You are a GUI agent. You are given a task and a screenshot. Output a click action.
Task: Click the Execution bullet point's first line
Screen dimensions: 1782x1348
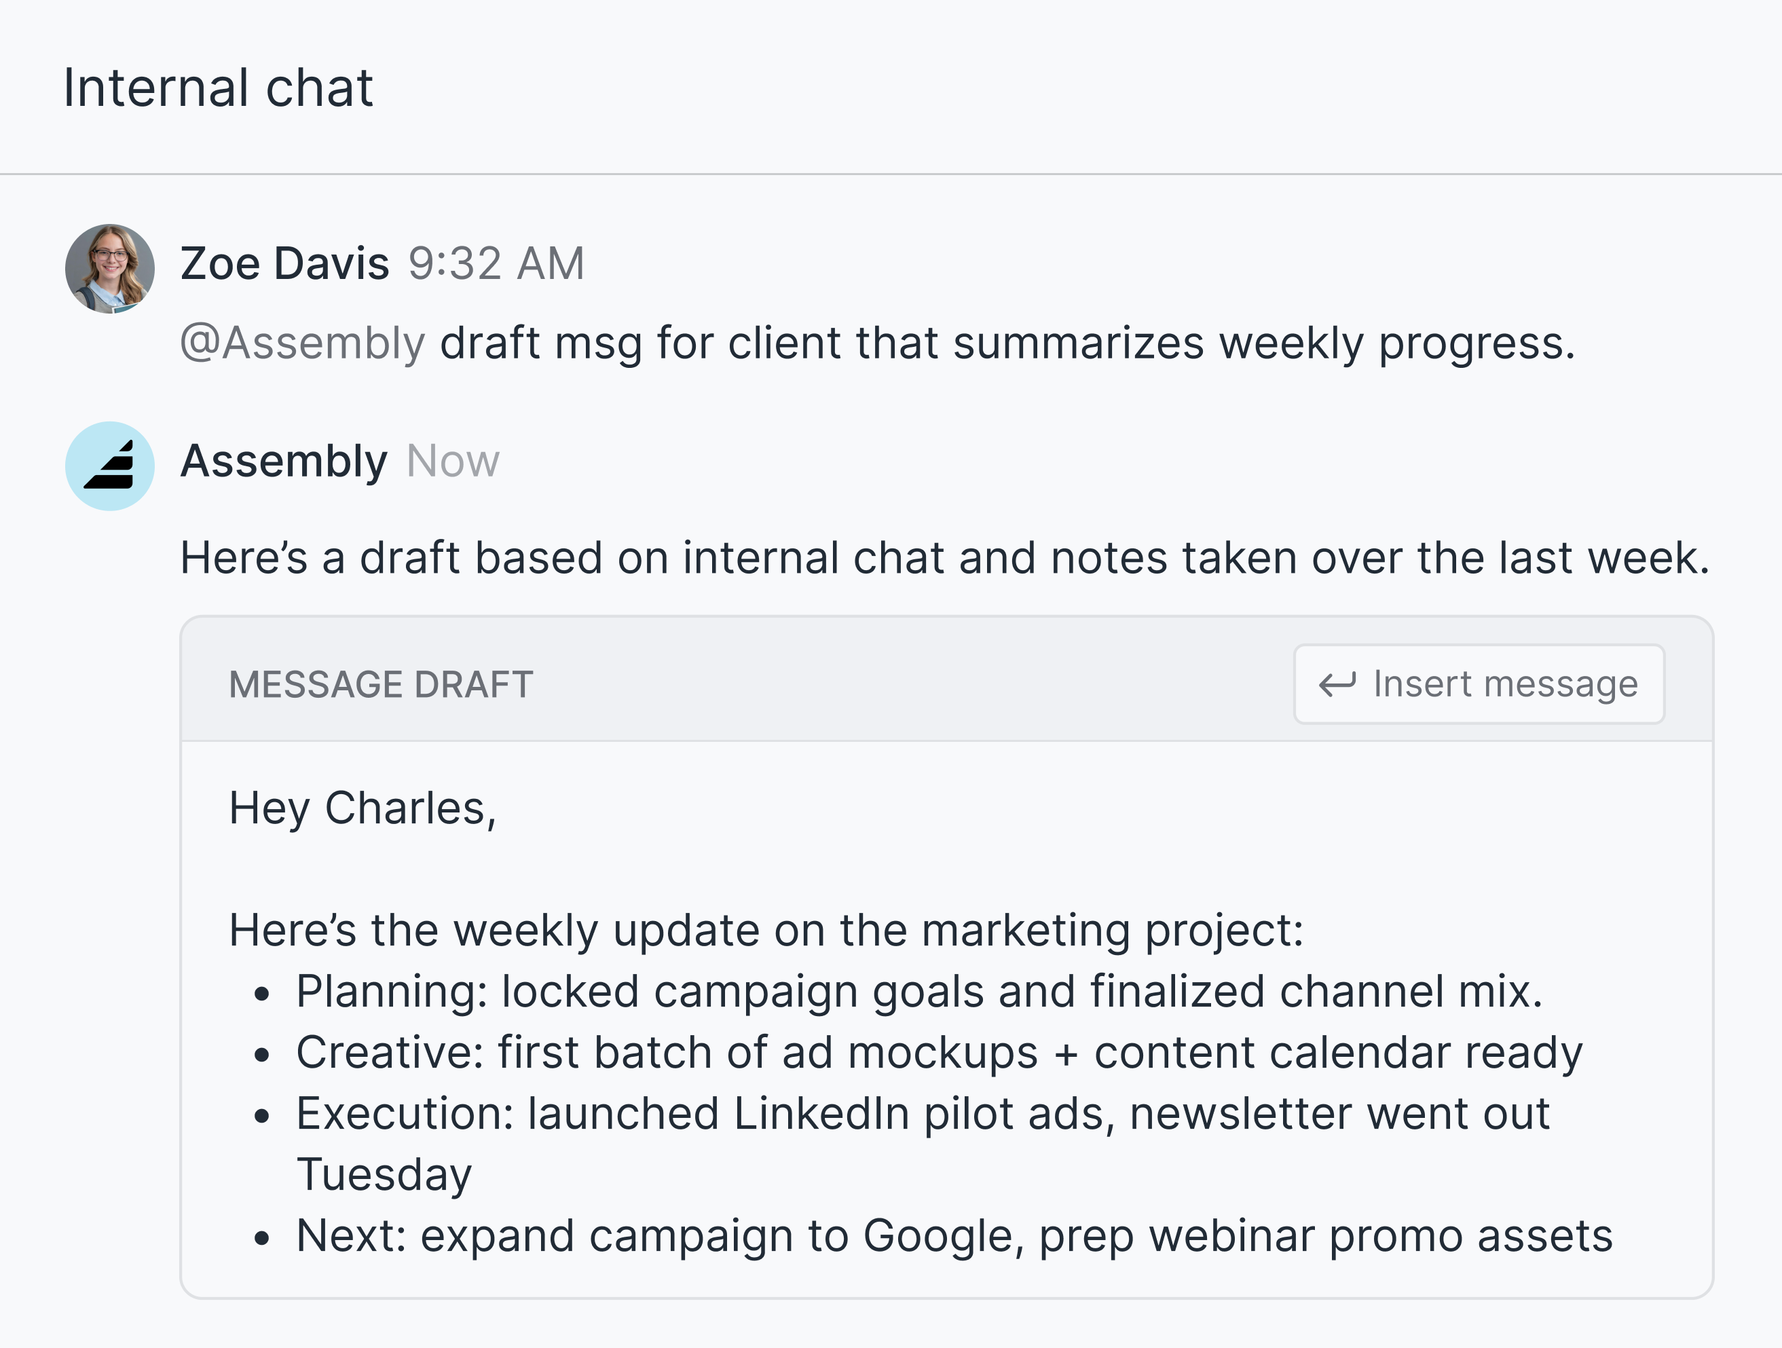click(923, 1114)
